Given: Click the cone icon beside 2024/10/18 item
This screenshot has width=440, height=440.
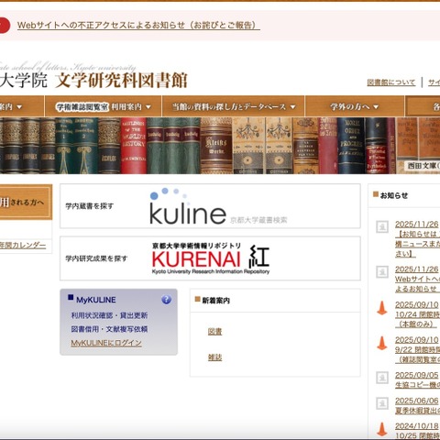Looking at the screenshot, I should [x=382, y=429].
